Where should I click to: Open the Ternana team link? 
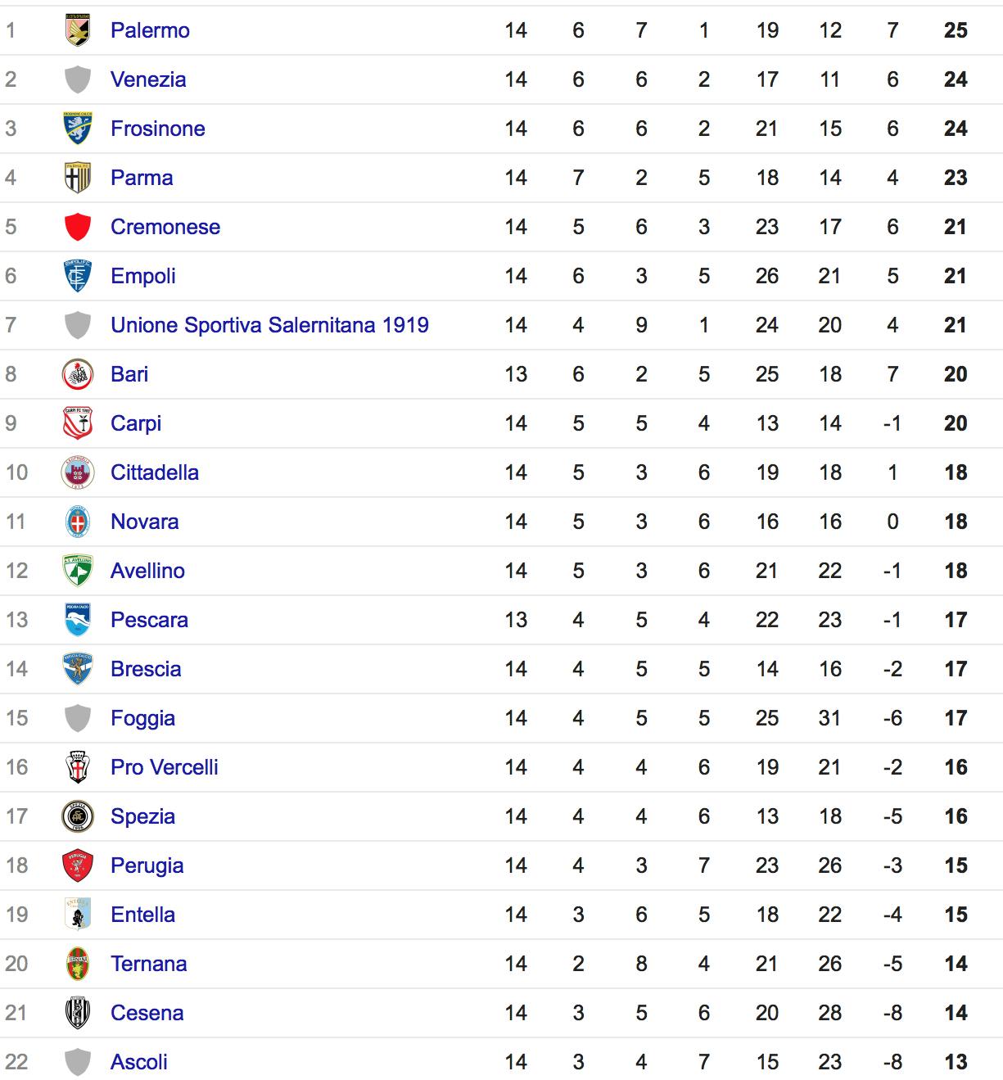click(149, 964)
